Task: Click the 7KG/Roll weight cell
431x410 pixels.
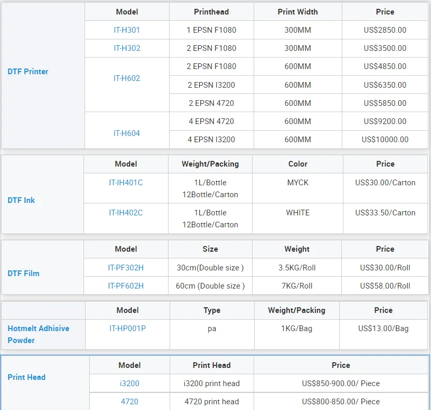Action: [297, 286]
